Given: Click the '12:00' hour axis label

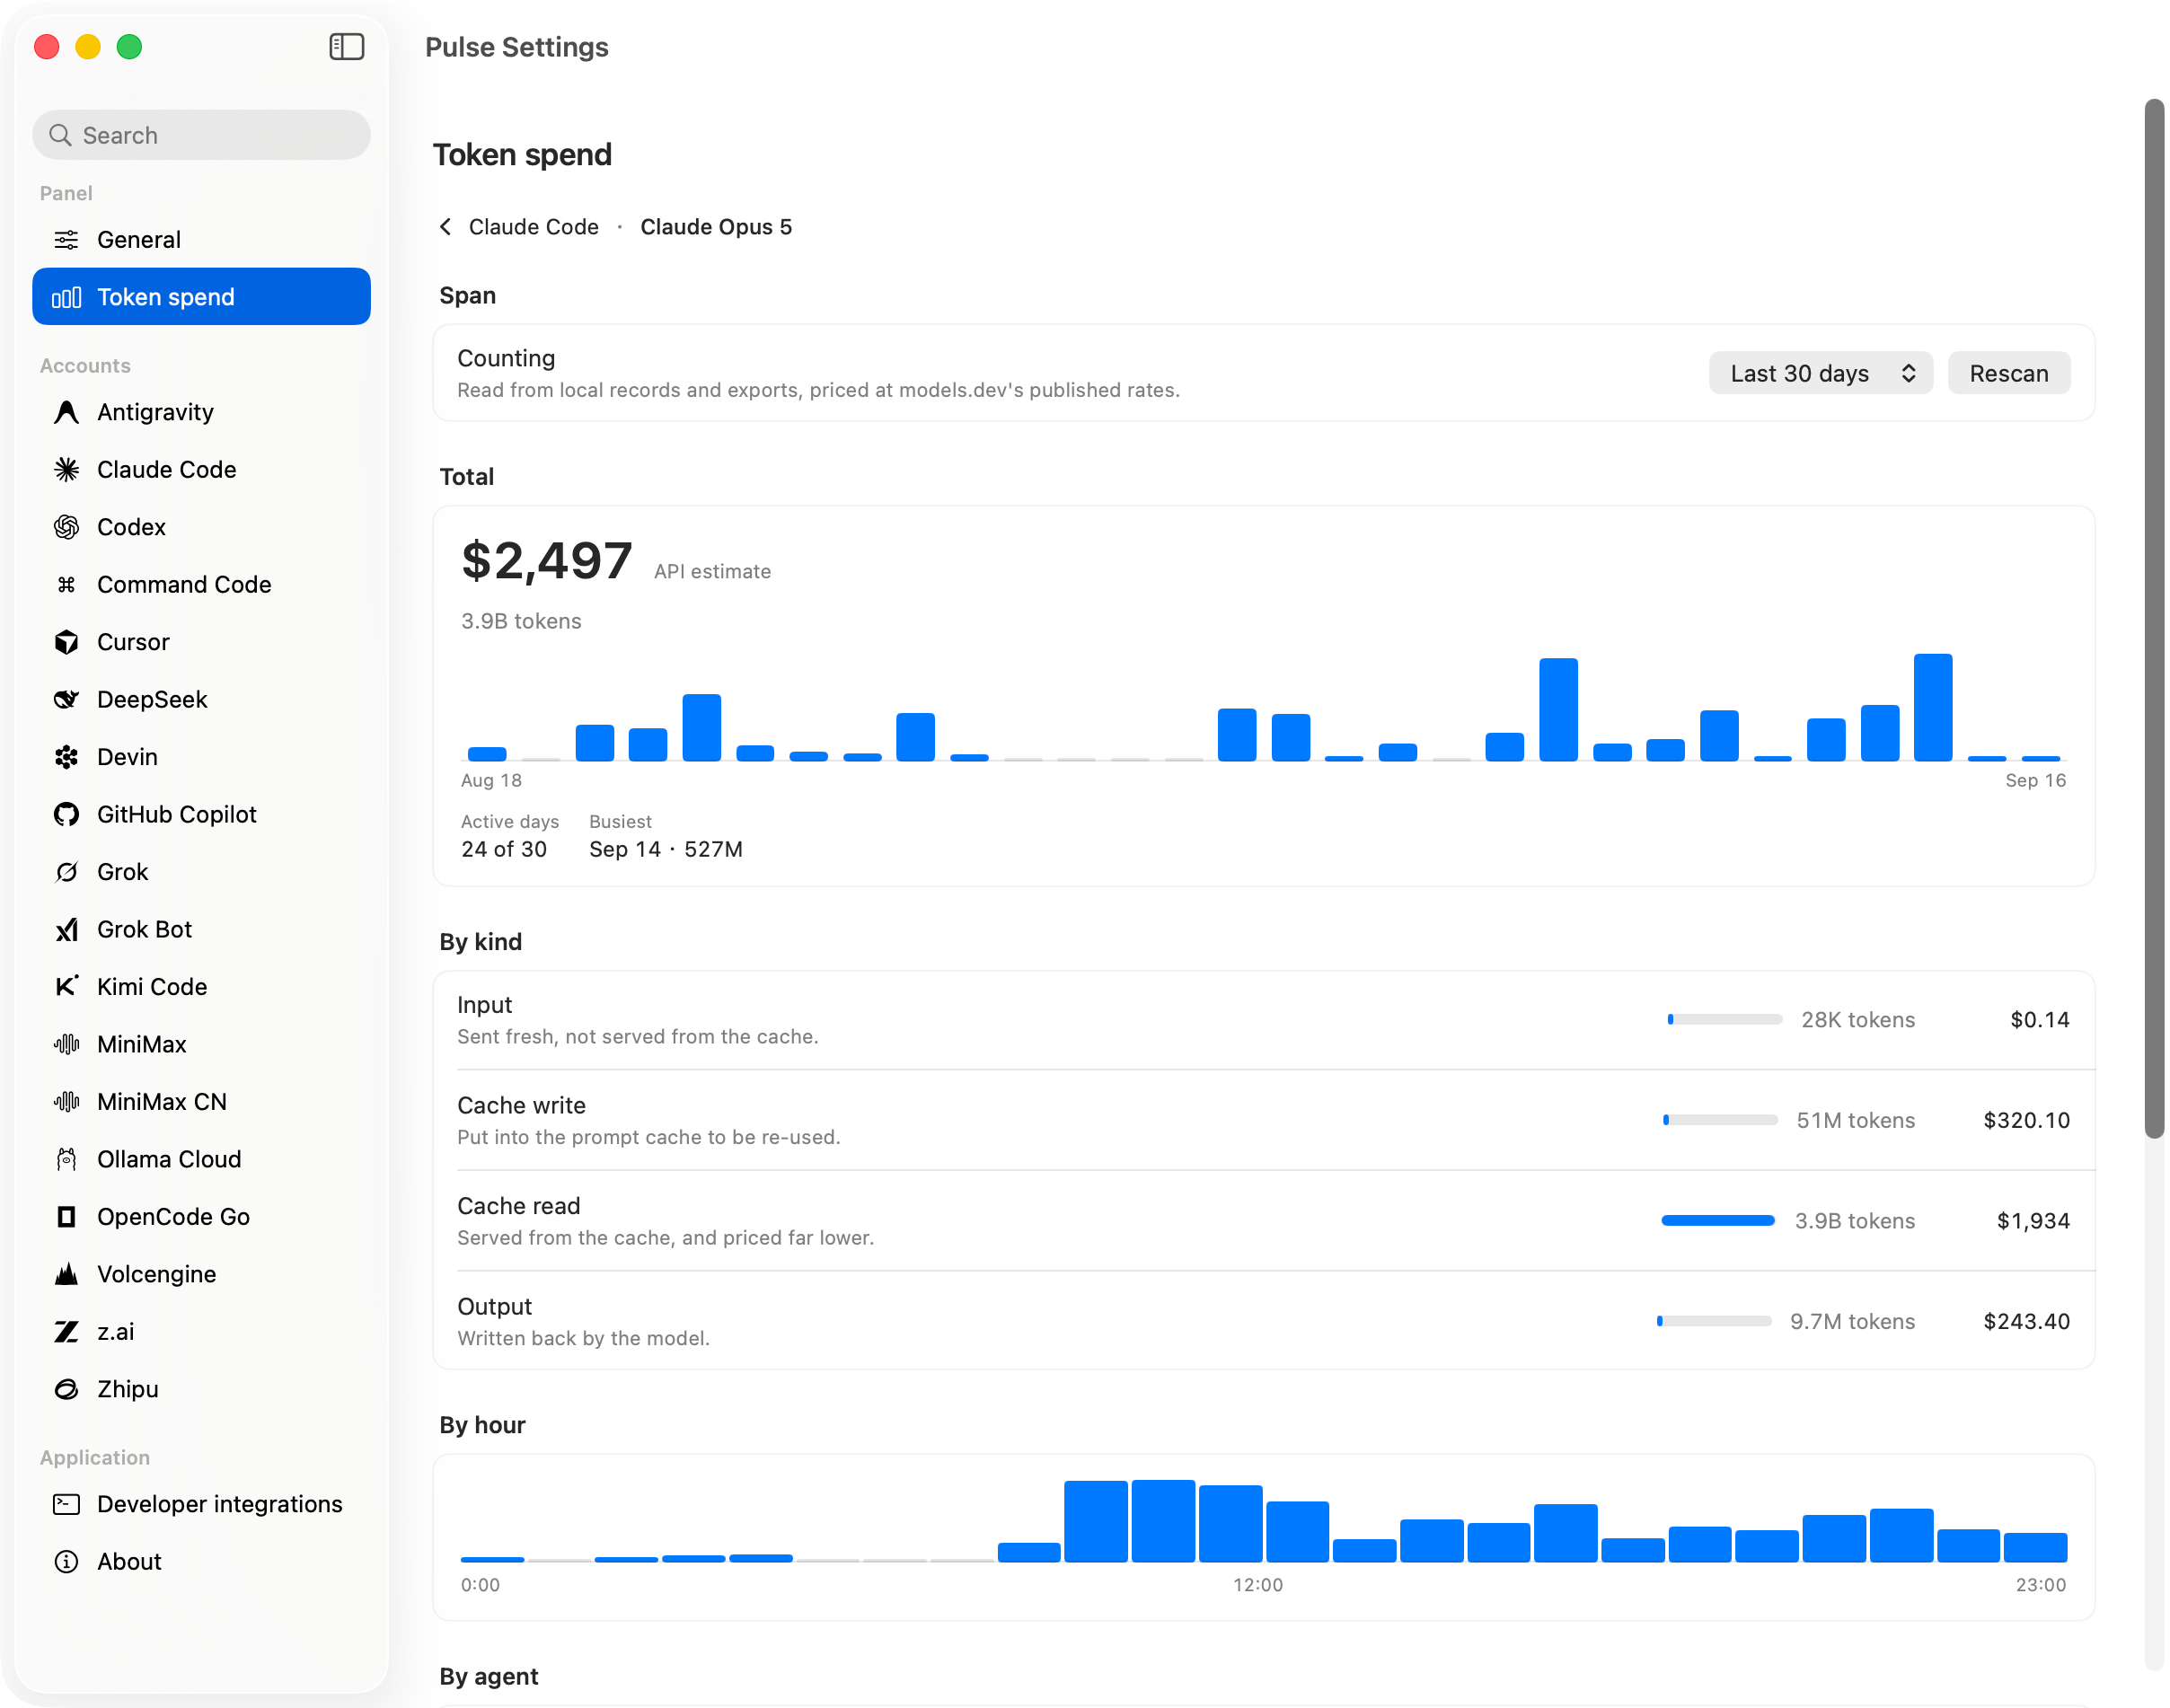Looking at the screenshot, I should [x=1258, y=1585].
